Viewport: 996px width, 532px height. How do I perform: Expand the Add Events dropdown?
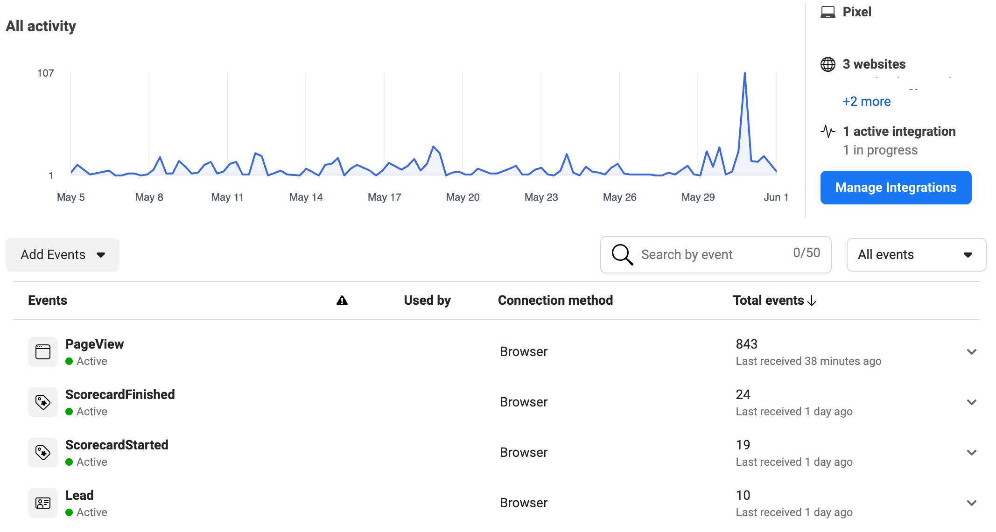[x=62, y=254]
